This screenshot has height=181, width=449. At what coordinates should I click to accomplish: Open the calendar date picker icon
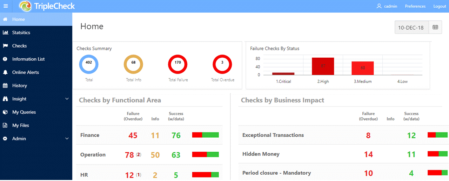point(435,27)
